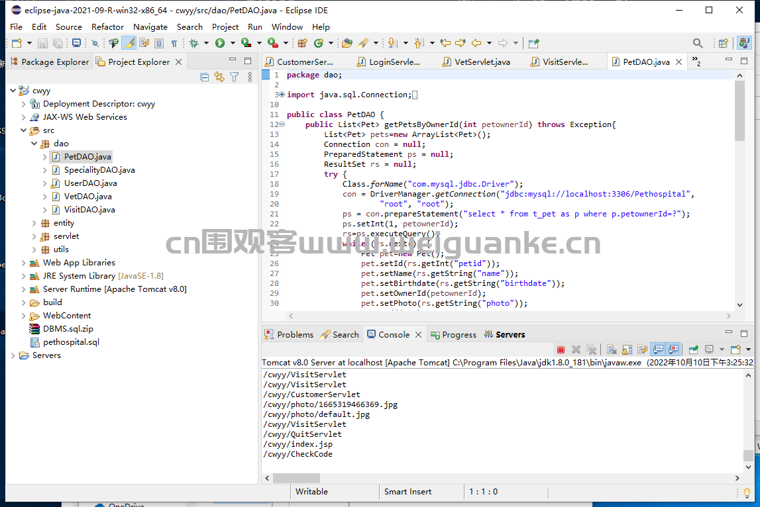This screenshot has height=507, width=760.
Task: Toggle Show Whitespace Characters pilcrow icon
Action: pyautogui.click(x=174, y=44)
